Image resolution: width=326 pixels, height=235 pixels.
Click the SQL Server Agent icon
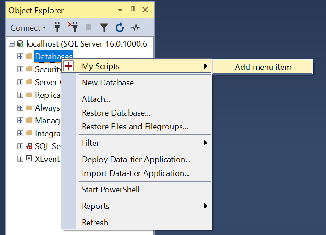tap(29, 146)
